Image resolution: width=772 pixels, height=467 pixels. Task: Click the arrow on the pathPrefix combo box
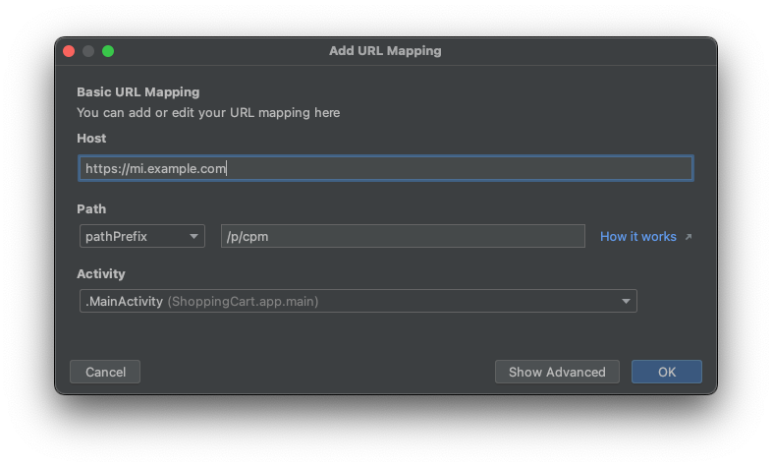point(194,237)
